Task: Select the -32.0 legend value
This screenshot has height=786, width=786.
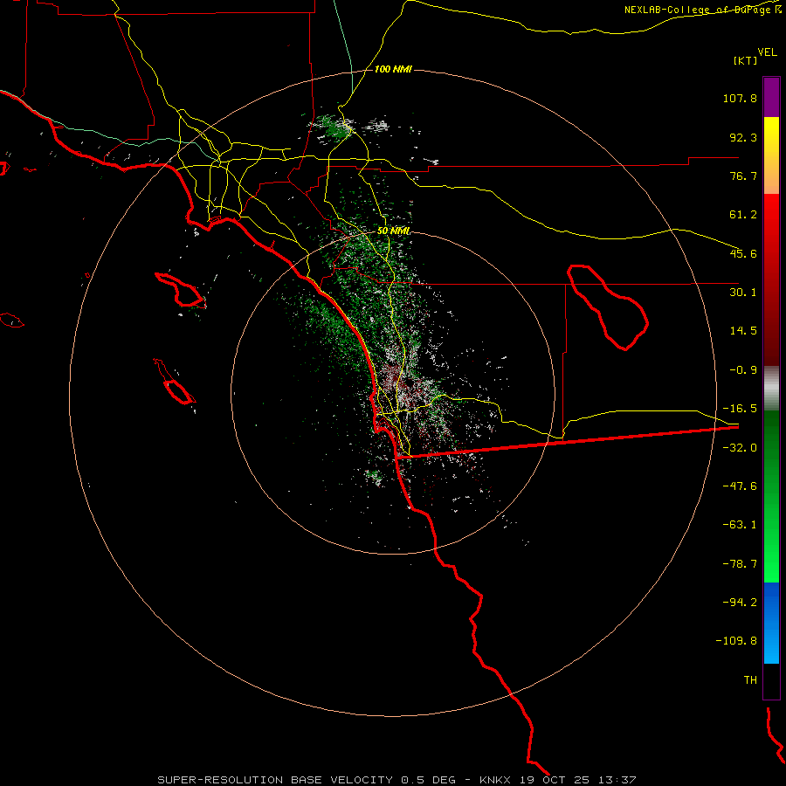Action: coord(740,448)
